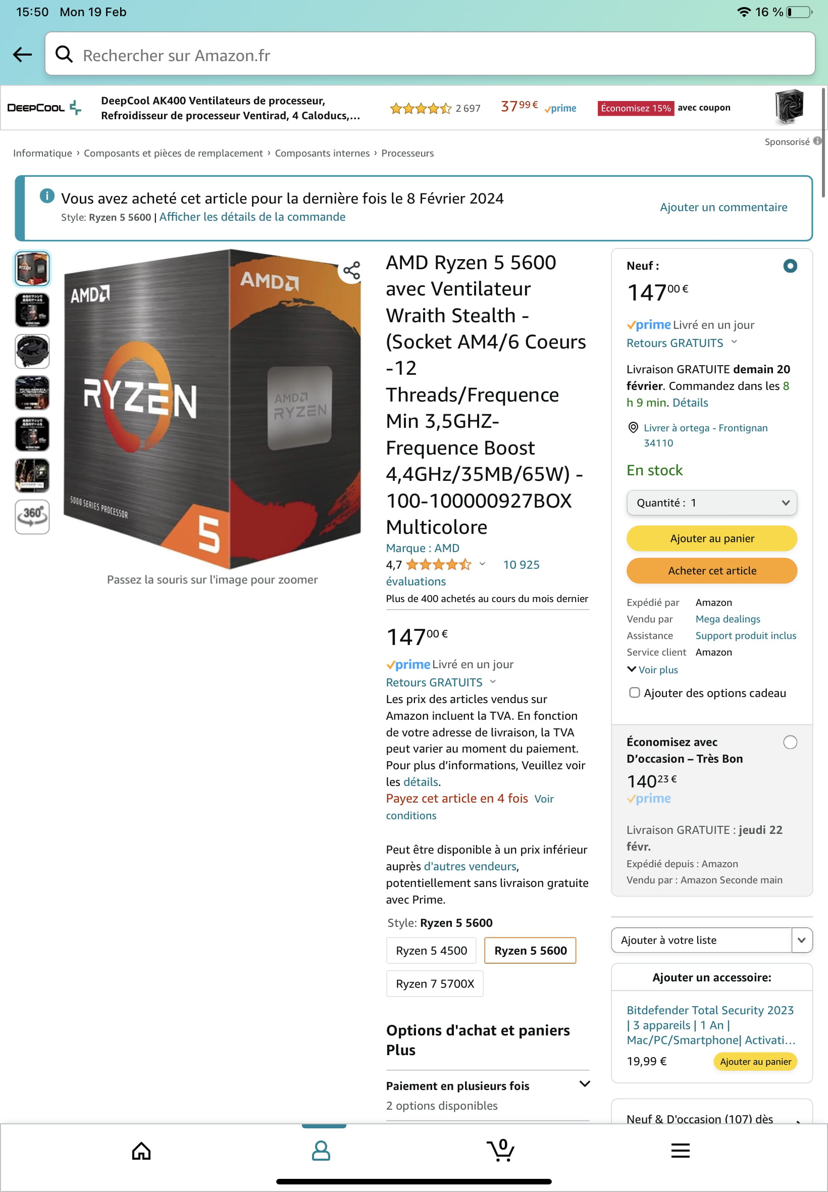Open the 360° view thumbnail
828x1192 pixels.
click(32, 516)
